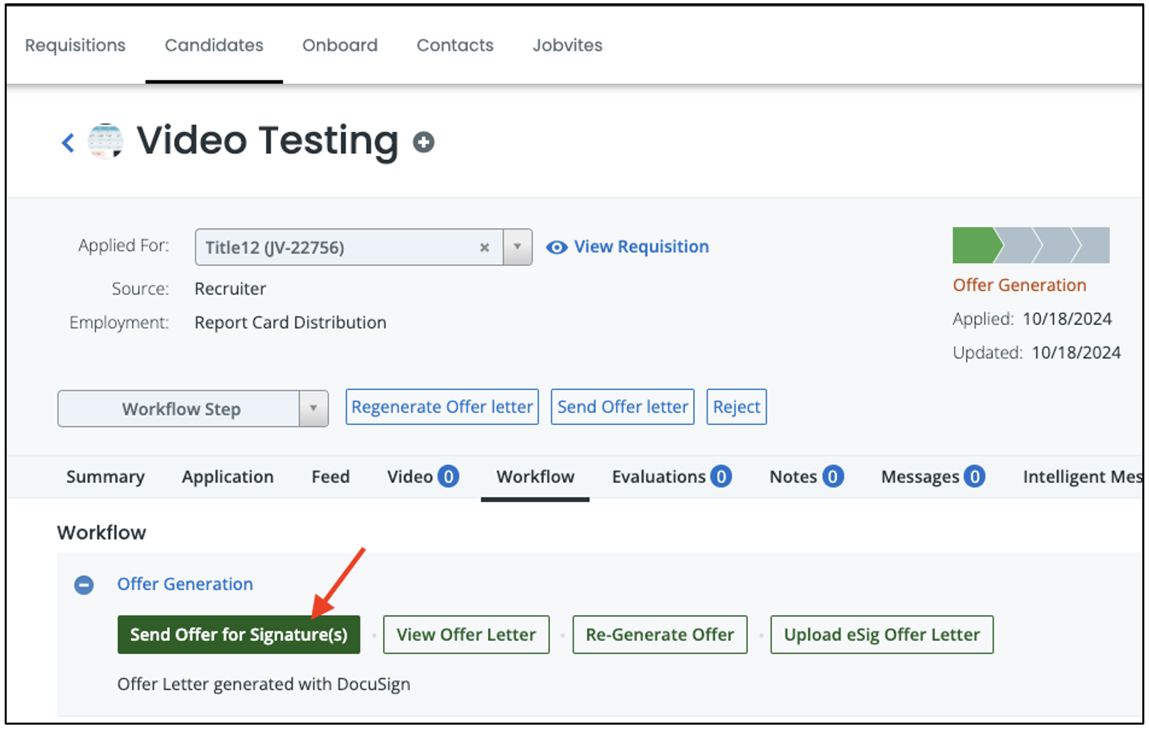Click the Offer Generation workflow link
Screen dimensions: 1149x732
[185, 584]
